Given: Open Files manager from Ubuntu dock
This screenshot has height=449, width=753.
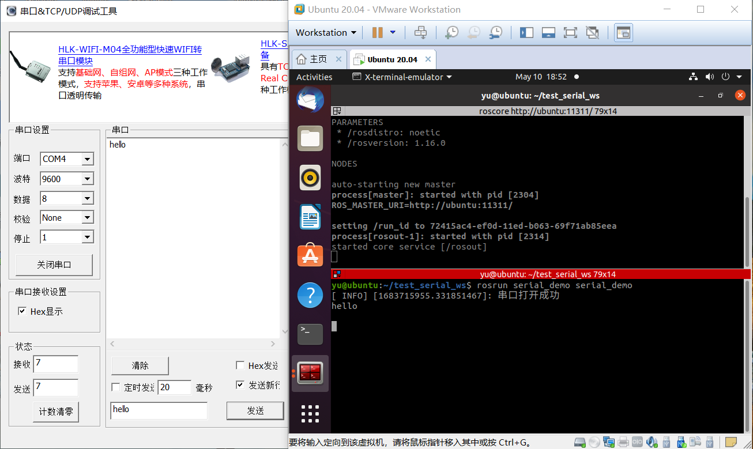Looking at the screenshot, I should [310, 138].
